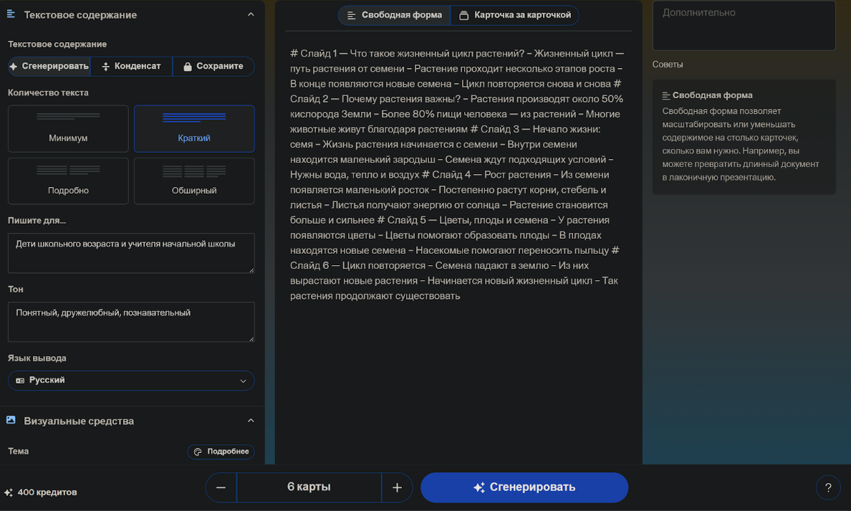851x511 pixels.
Task: Switch to the Свободная форма tab
Action: 394,15
